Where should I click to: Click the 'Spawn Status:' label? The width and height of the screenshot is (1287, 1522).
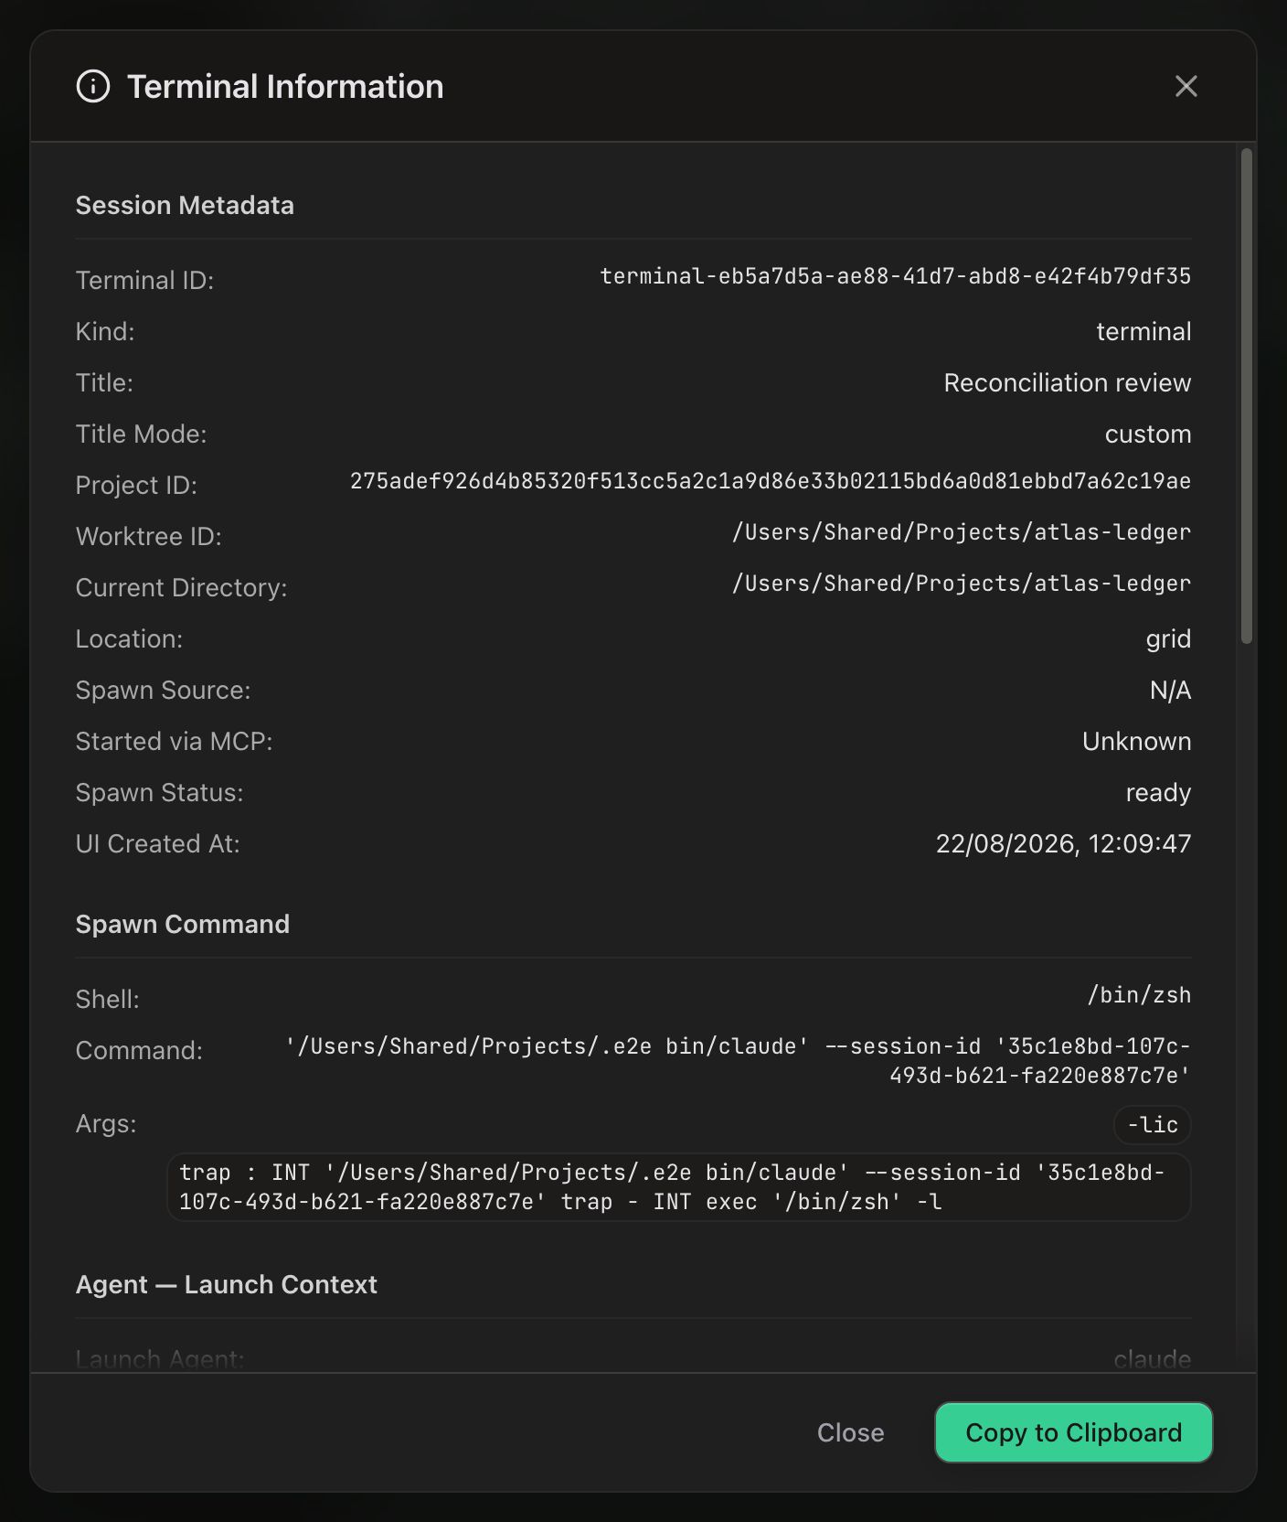pos(160,792)
